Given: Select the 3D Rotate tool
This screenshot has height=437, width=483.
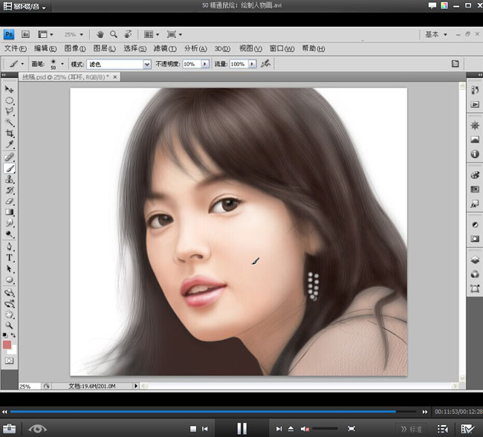Looking at the screenshot, I should click(9, 293).
